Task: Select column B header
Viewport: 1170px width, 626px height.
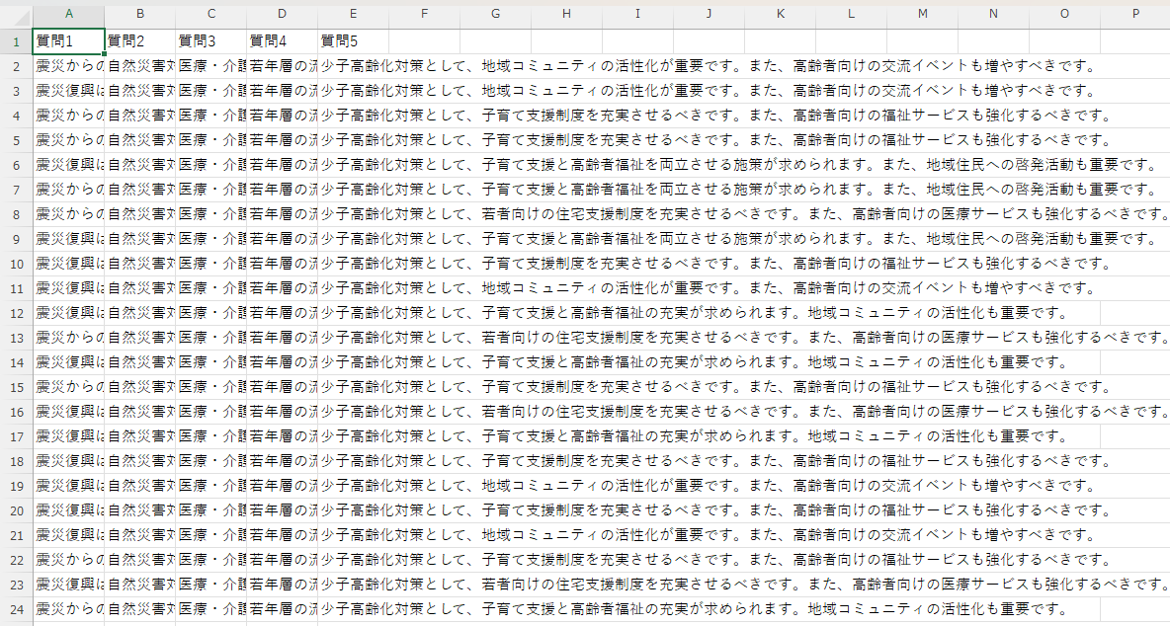Action: point(139,14)
